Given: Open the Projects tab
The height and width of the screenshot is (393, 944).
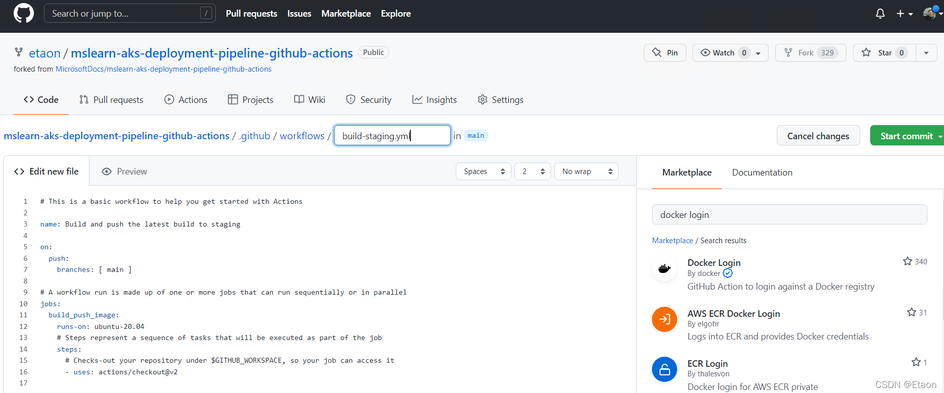Looking at the screenshot, I should 251,100.
